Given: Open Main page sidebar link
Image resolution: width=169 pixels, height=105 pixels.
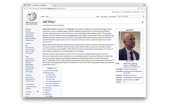Looking at the screenshot, I should click(28, 29).
